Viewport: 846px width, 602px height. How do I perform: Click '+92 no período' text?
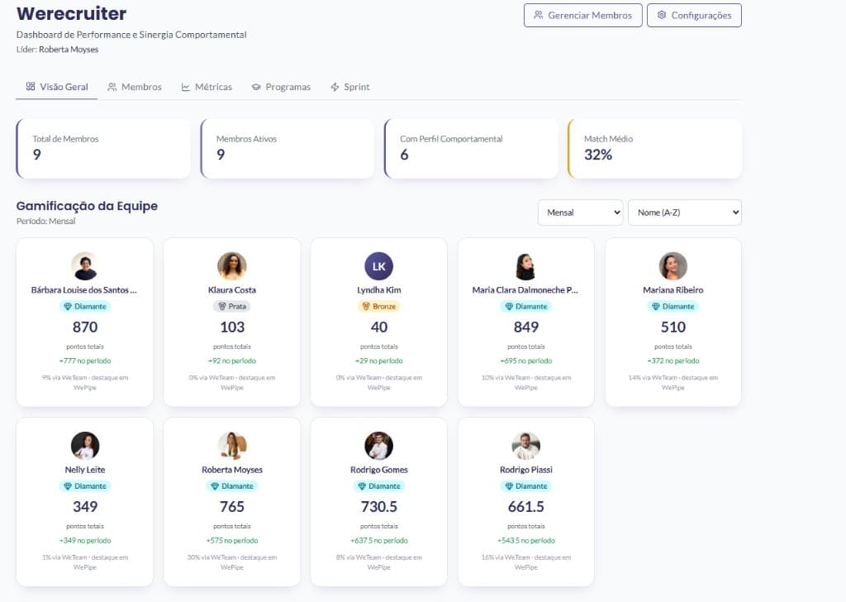(x=232, y=361)
